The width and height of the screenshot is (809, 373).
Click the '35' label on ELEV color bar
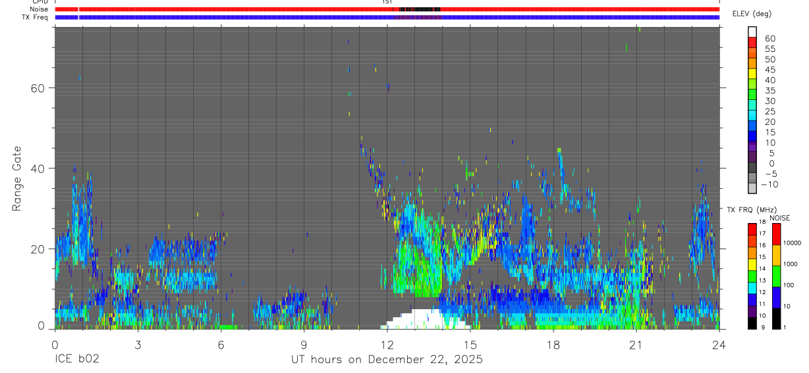769,91
